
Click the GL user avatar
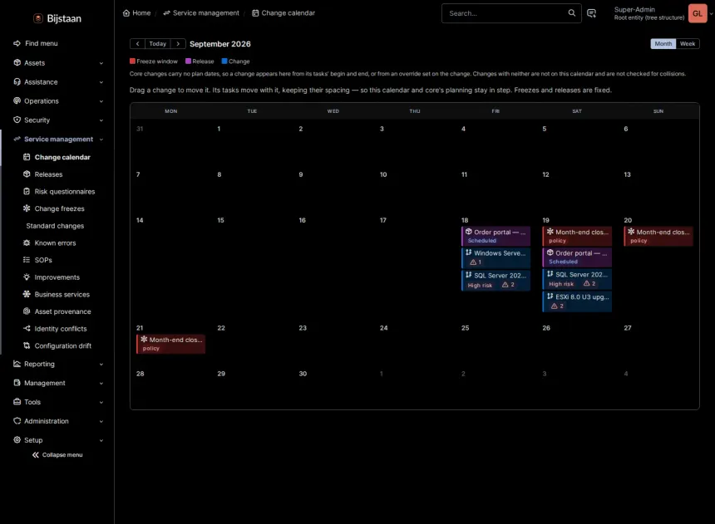698,13
